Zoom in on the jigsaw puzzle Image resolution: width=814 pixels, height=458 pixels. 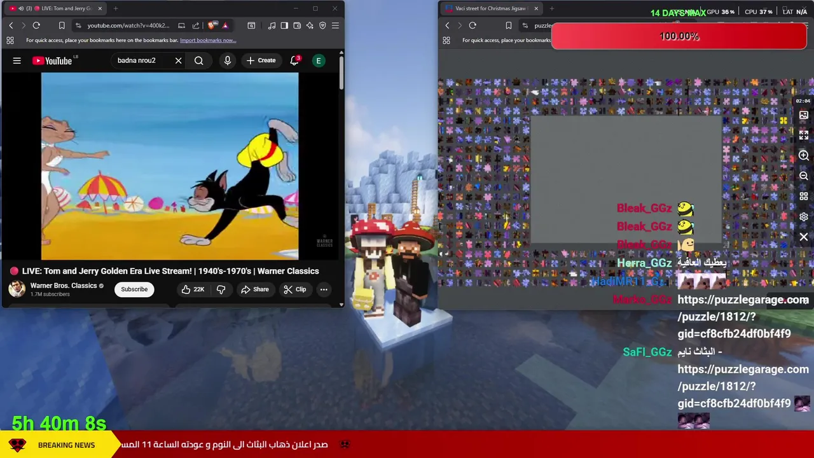pyautogui.click(x=804, y=155)
